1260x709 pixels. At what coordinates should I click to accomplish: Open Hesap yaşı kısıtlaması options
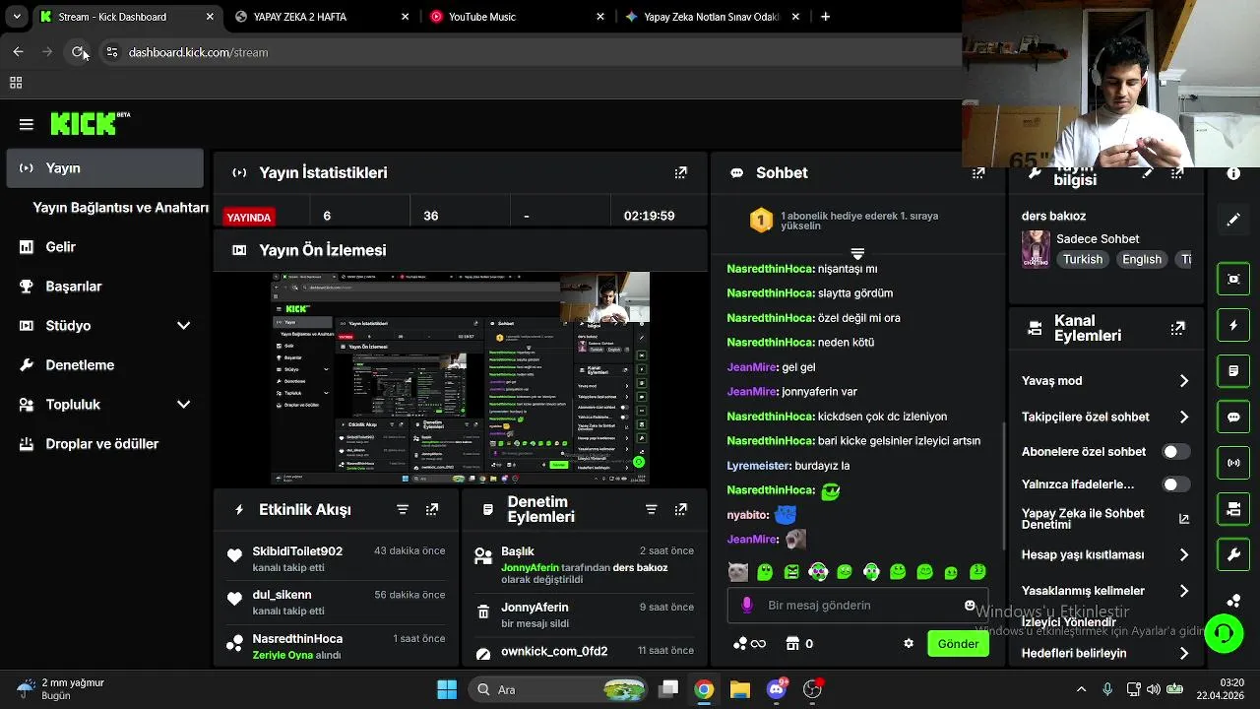[1105, 555]
